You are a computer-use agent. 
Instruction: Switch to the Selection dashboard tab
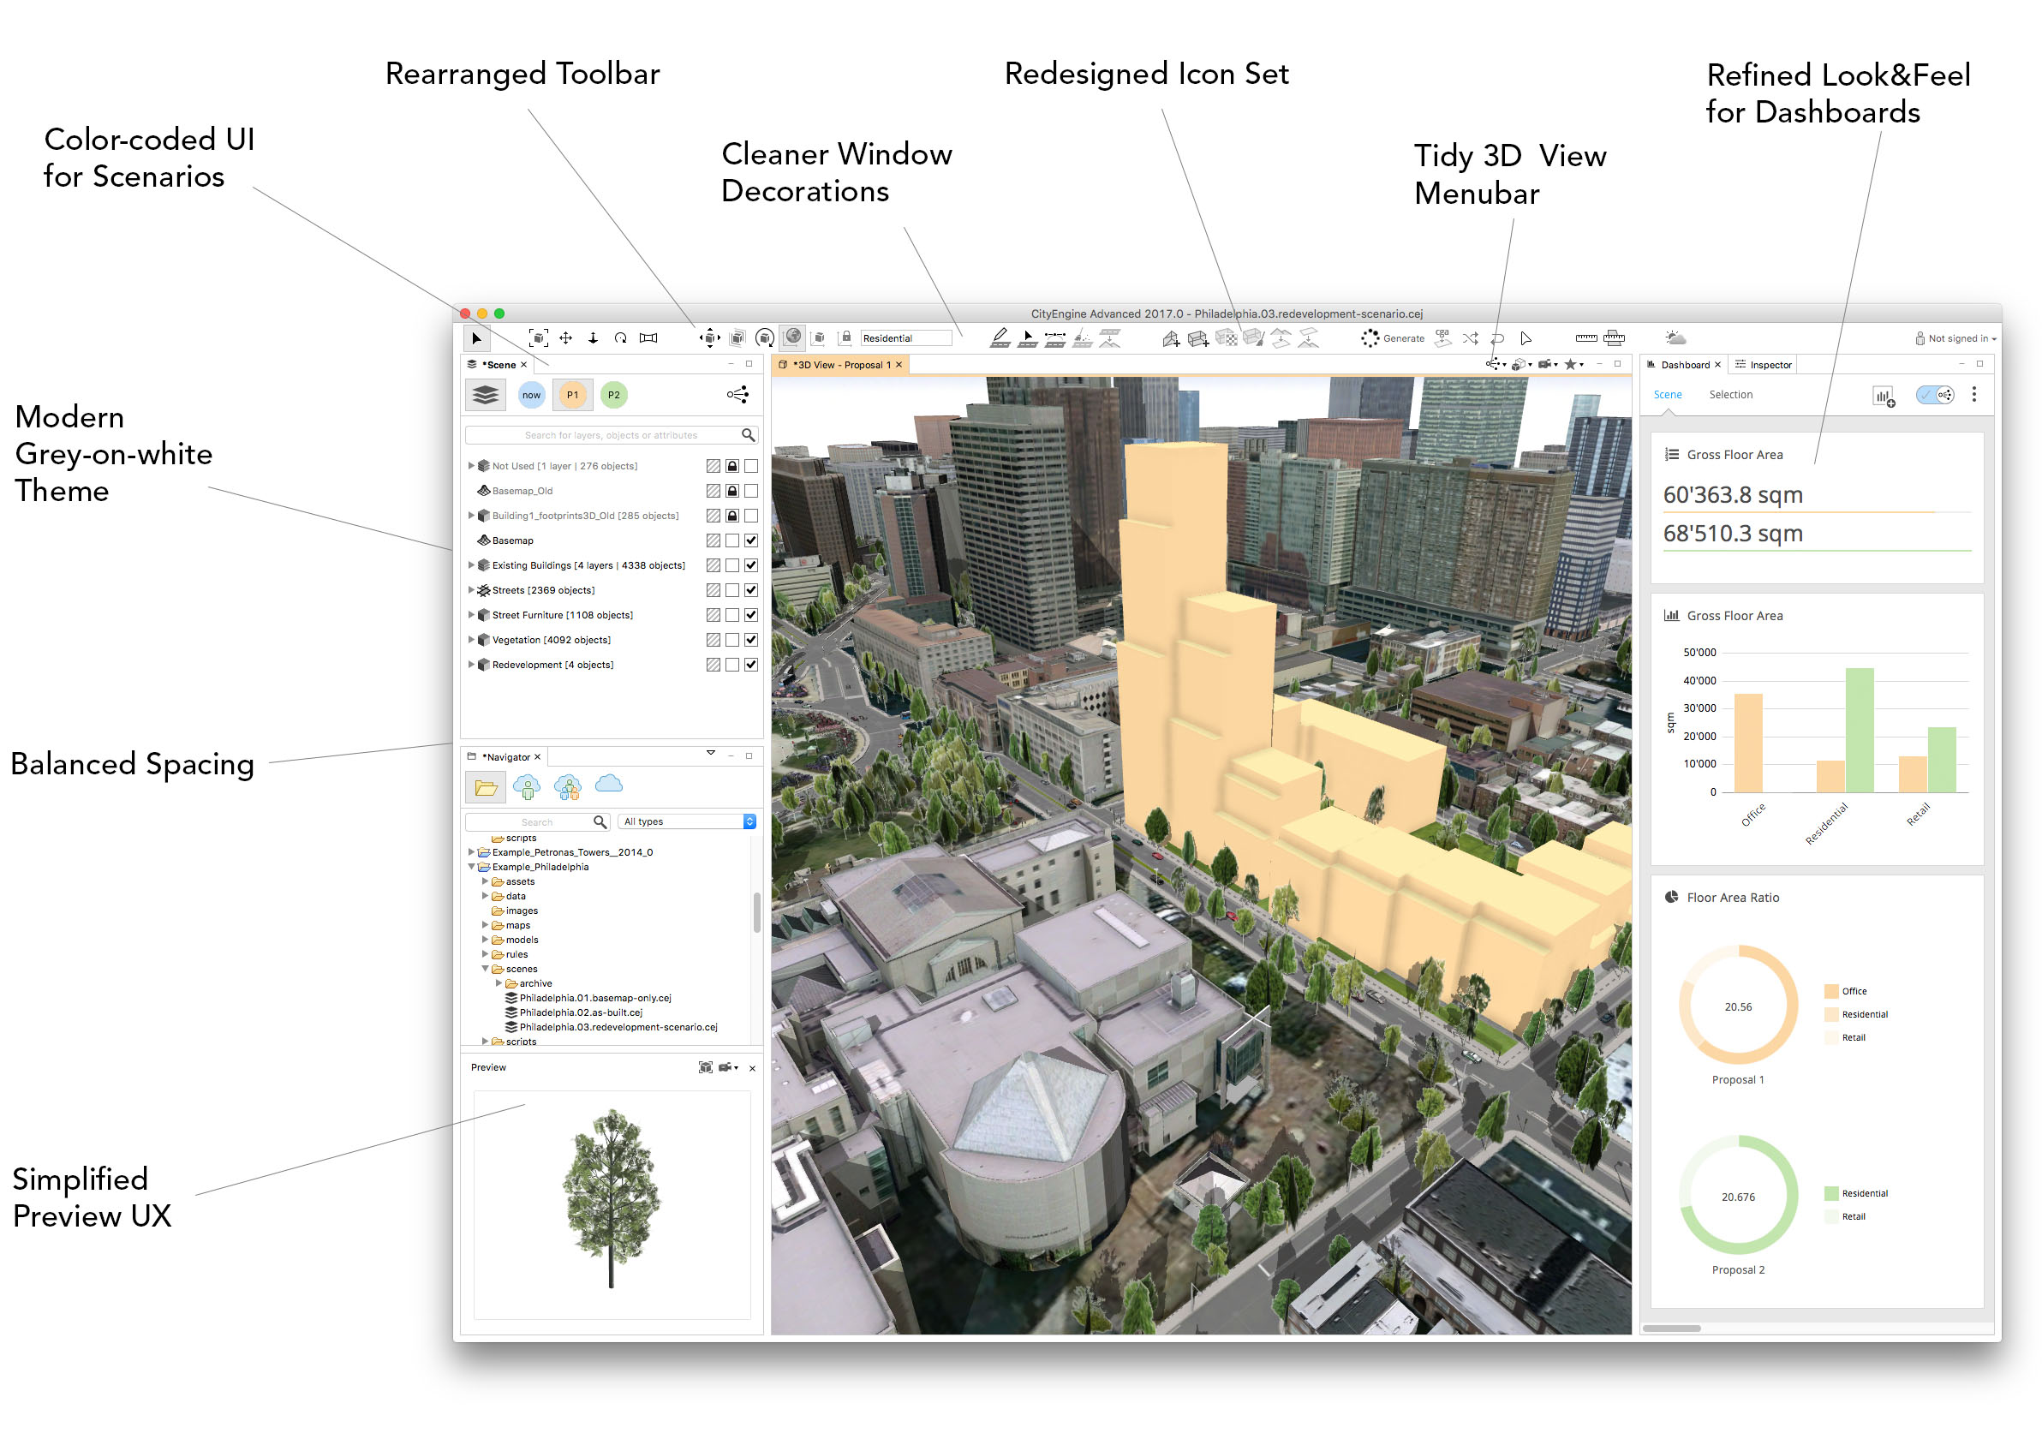(x=1730, y=395)
